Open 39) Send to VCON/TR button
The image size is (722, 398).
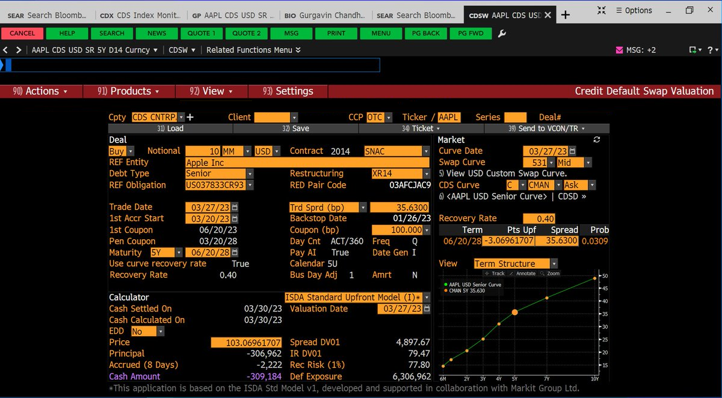547,128
